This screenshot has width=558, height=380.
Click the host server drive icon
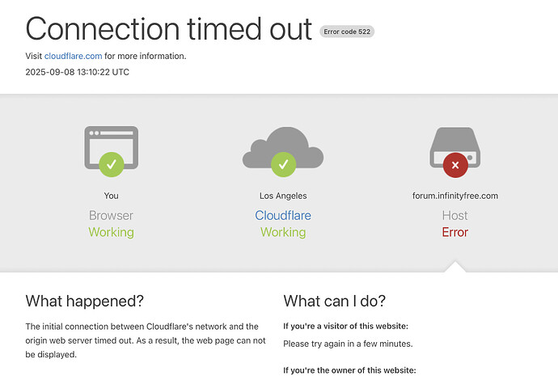point(455,147)
